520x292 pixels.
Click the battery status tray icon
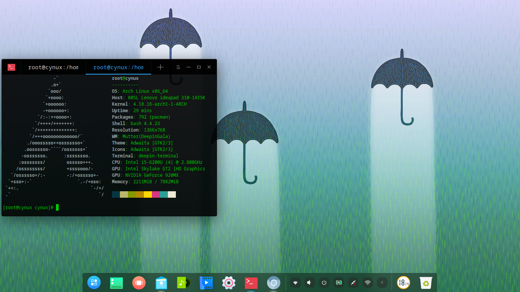pos(339,282)
